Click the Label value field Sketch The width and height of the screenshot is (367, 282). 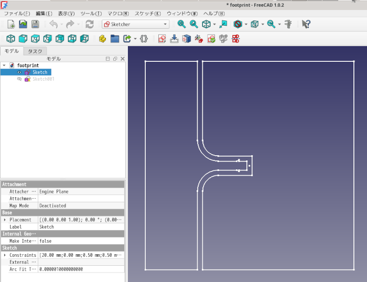[x=81, y=227]
